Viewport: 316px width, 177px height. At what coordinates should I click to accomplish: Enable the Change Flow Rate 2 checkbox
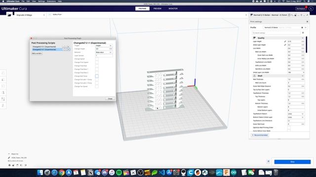[x=97, y=73]
